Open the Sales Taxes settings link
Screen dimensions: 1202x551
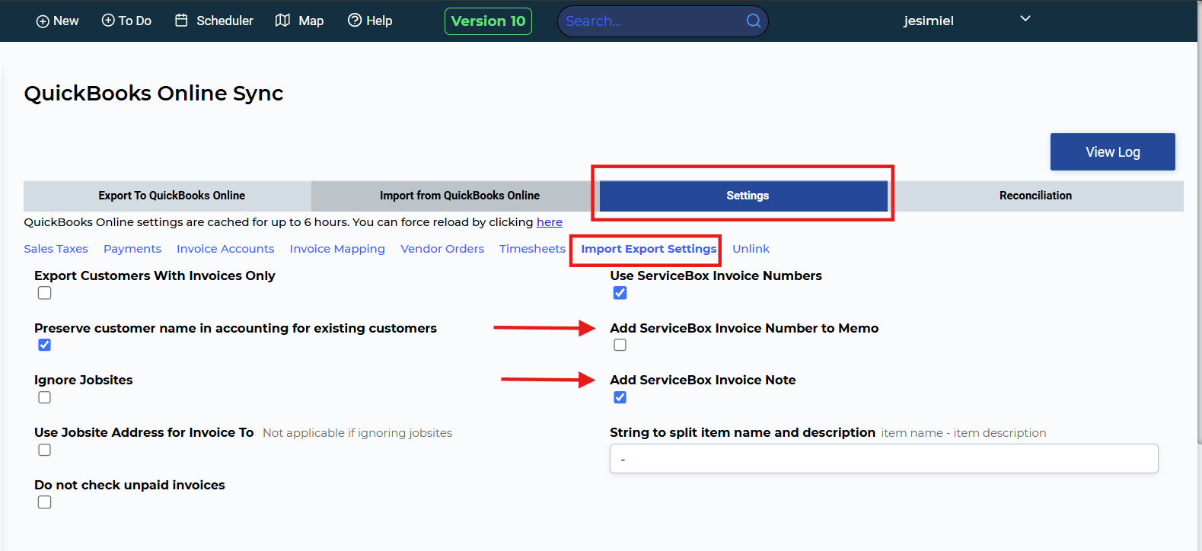[x=56, y=249]
